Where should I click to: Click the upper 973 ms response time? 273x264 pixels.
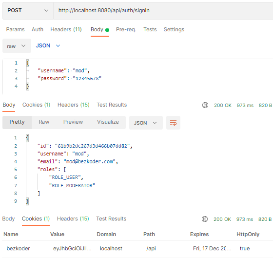pyautogui.click(x=245, y=105)
